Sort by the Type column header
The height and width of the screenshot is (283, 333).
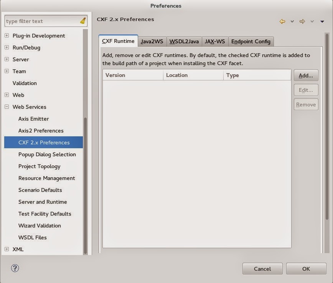pyautogui.click(x=257, y=75)
